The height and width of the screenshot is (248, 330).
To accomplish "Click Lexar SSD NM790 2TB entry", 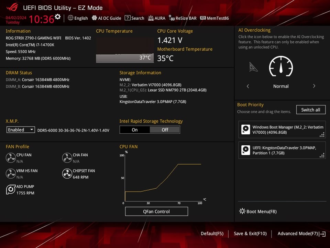I will (163, 90).
